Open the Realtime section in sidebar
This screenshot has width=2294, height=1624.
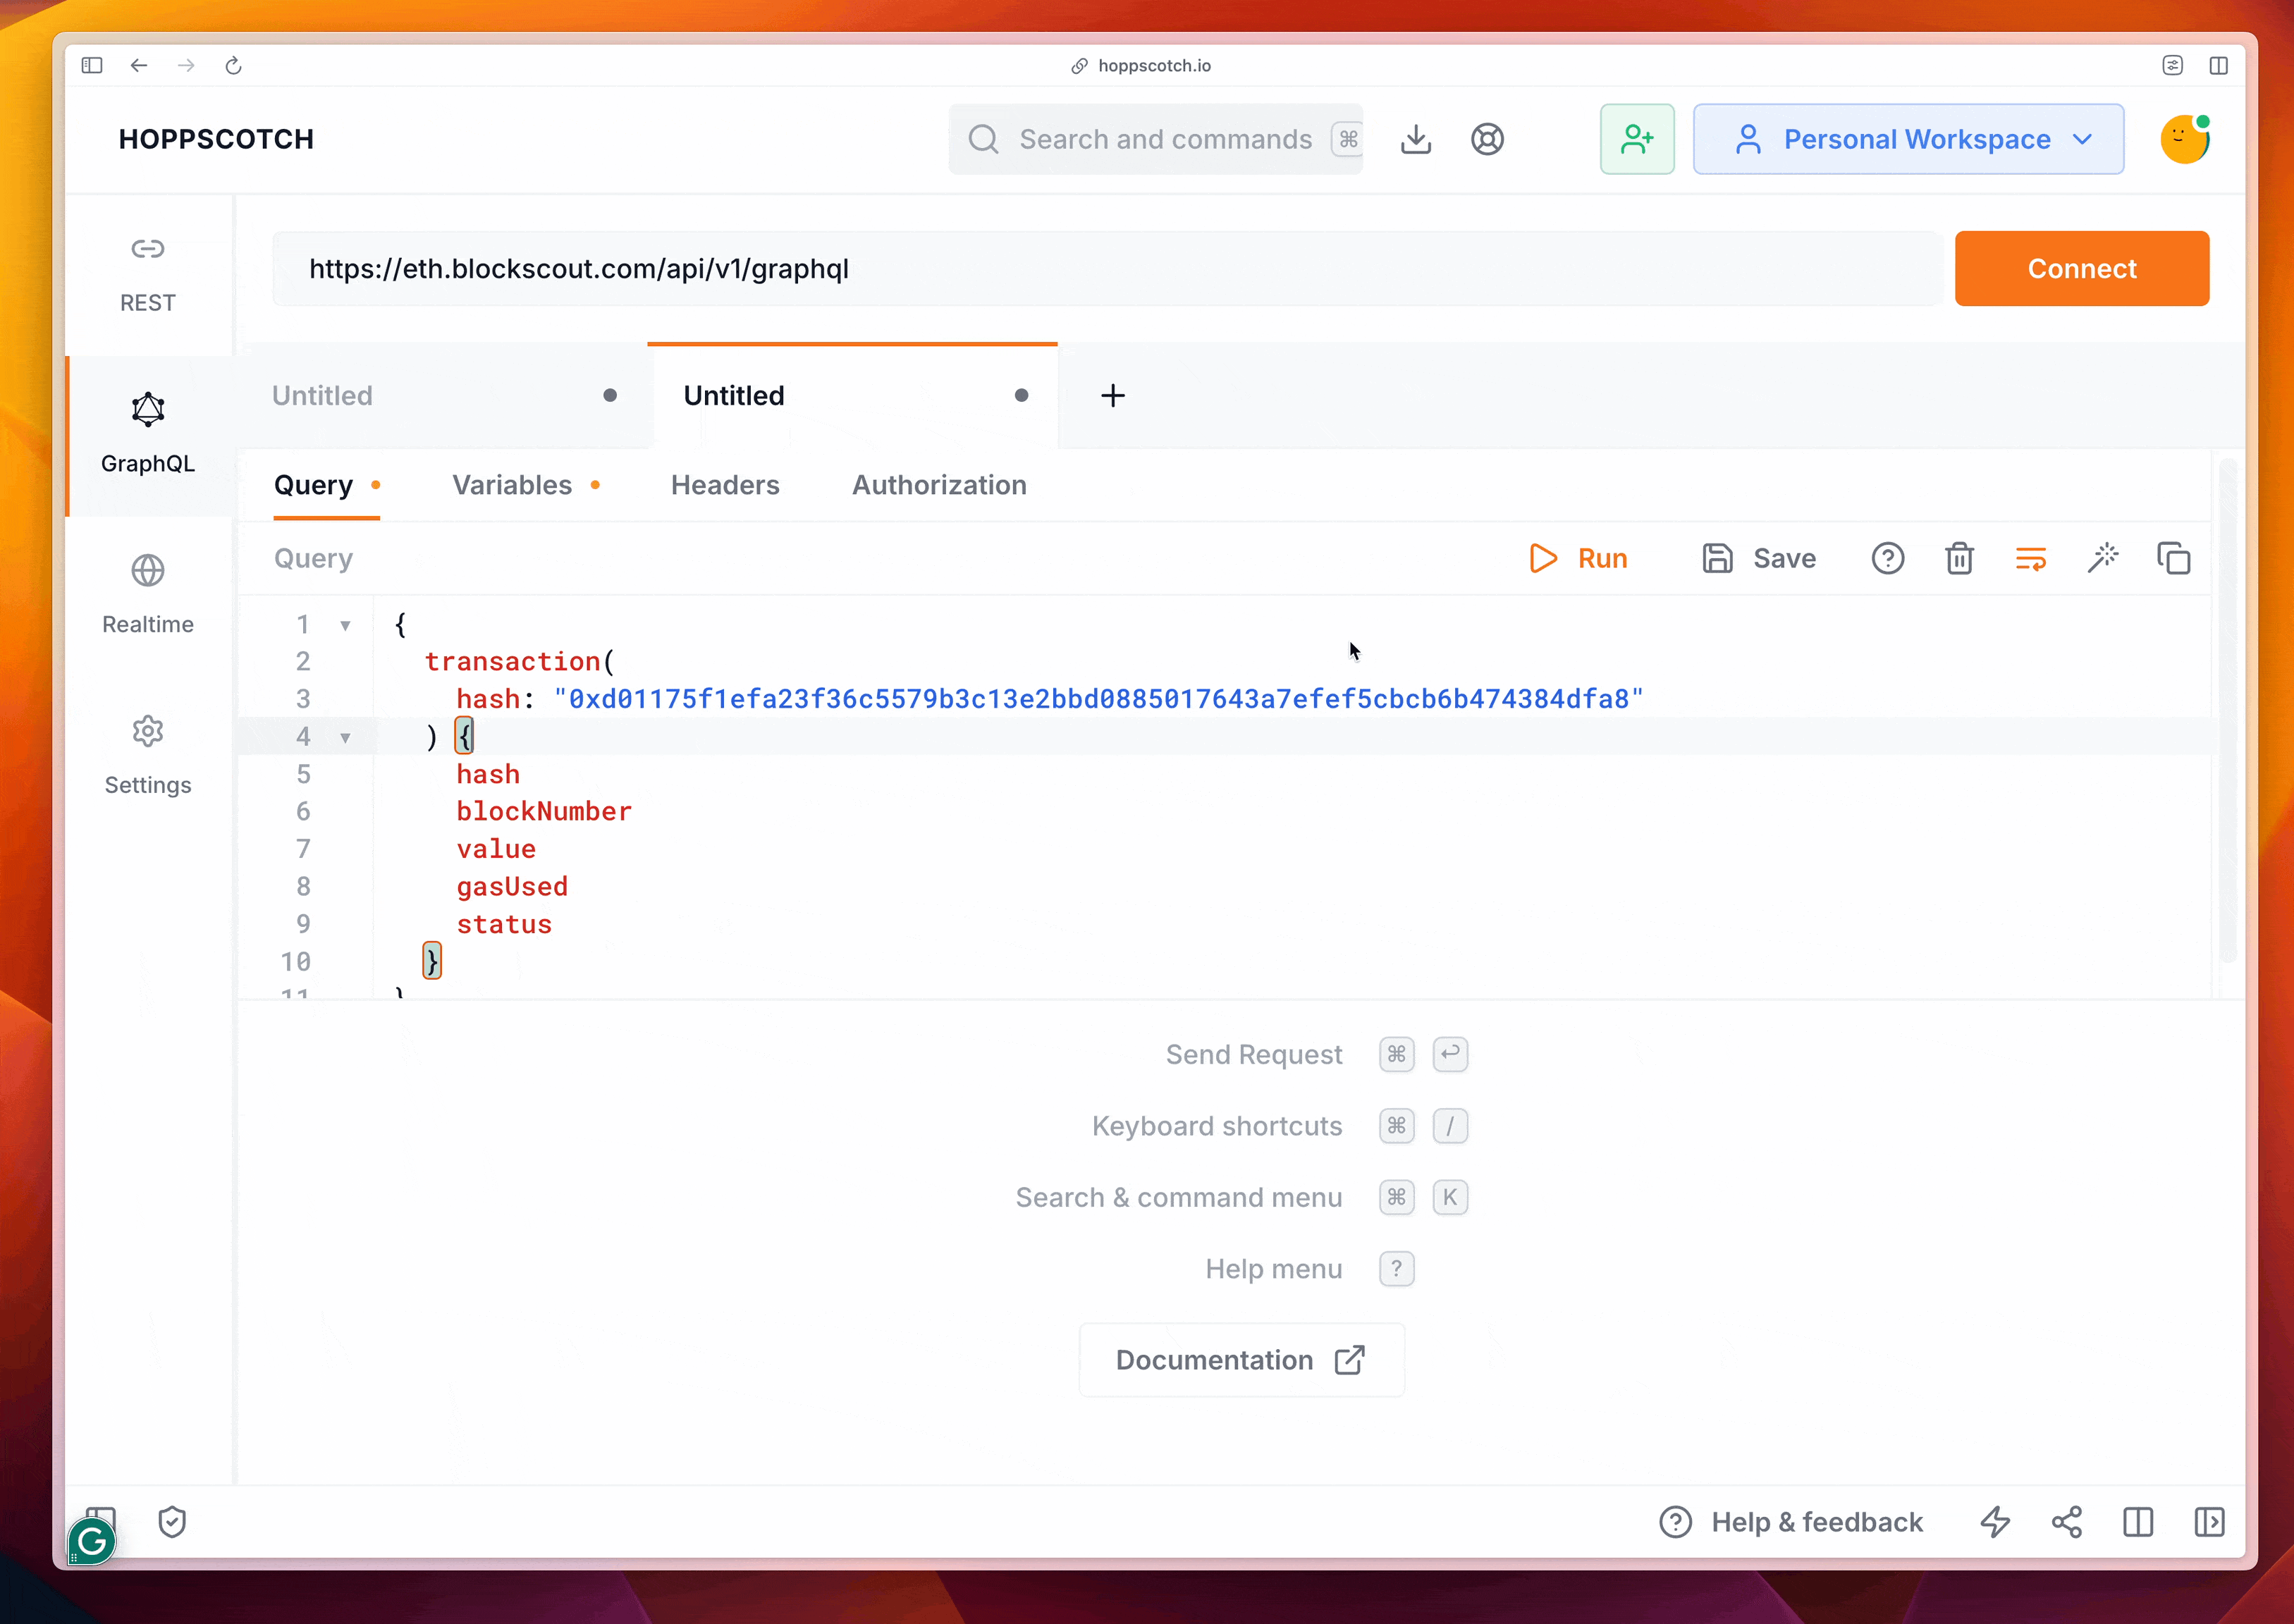148,596
